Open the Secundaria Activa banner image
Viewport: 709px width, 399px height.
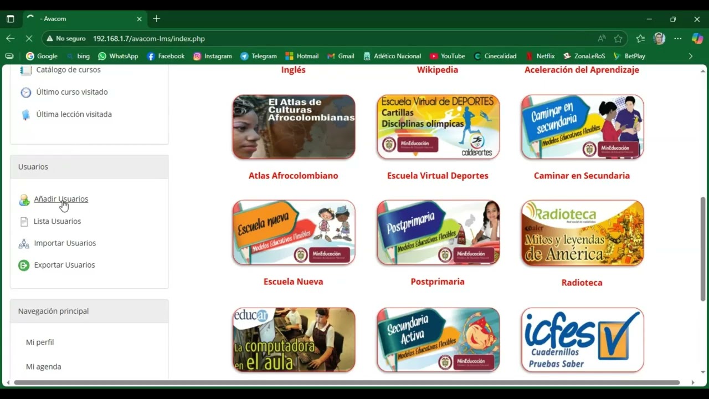438,340
